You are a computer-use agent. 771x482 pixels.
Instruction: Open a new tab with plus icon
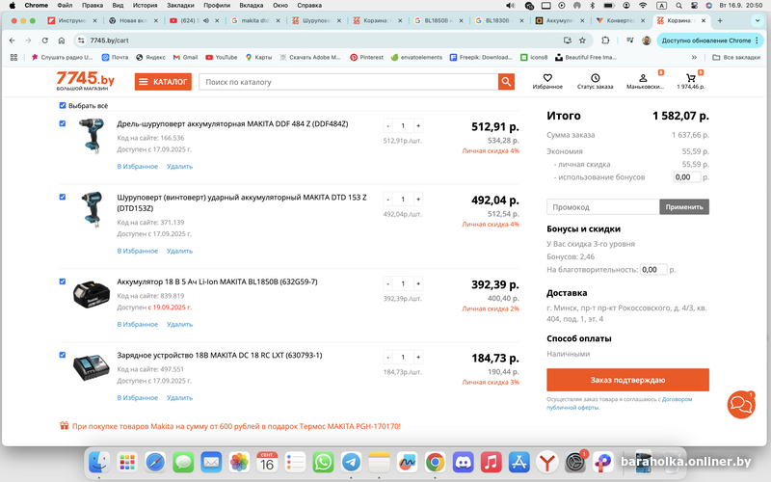tap(720, 20)
